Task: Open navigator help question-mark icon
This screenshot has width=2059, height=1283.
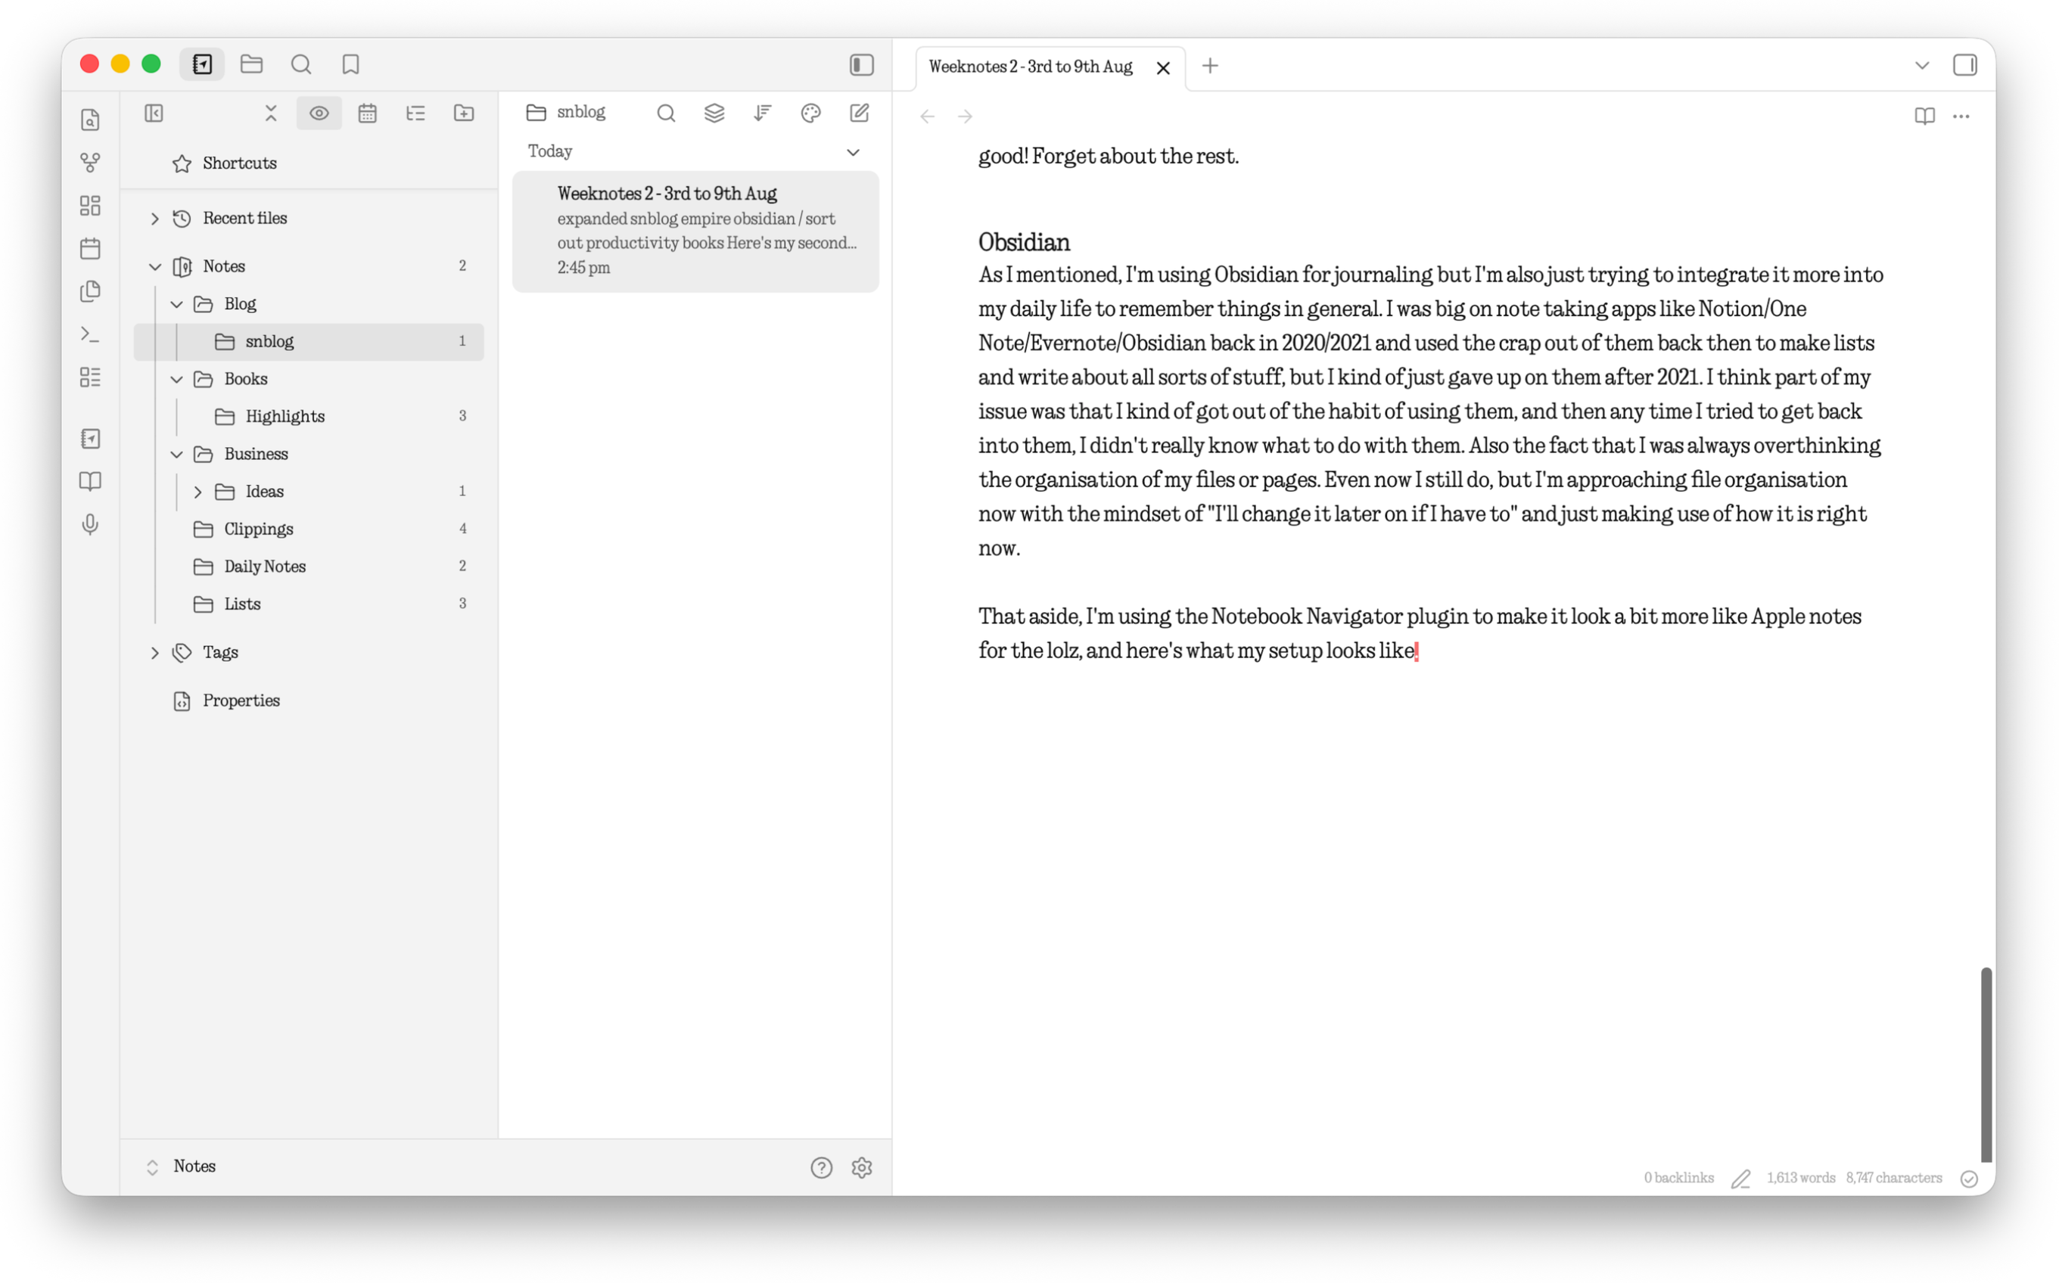Action: click(822, 1167)
